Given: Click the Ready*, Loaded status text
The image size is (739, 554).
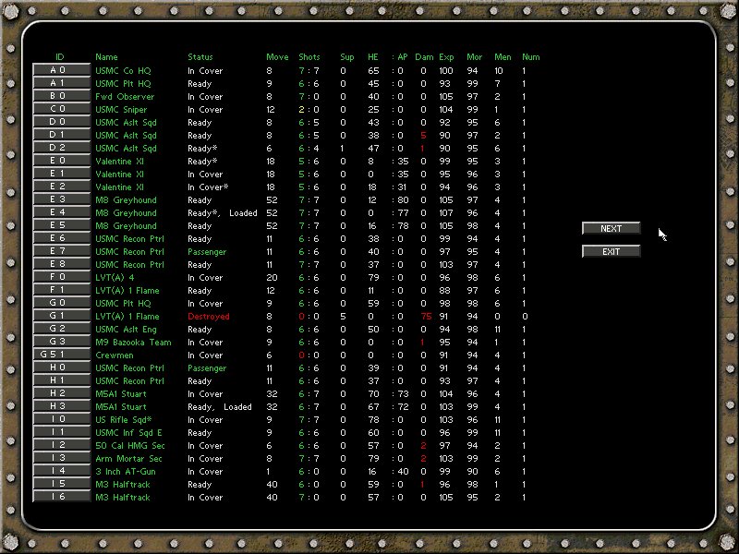Looking at the screenshot, I should coord(223,213).
